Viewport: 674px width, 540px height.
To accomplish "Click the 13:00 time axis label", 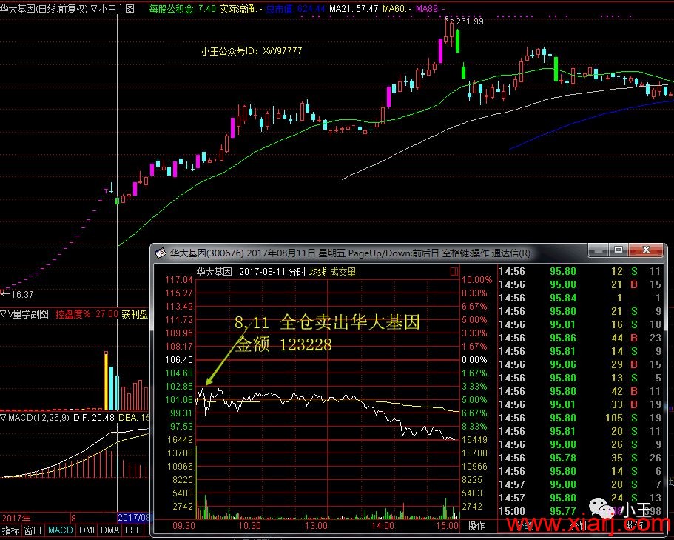I will 316,526.
